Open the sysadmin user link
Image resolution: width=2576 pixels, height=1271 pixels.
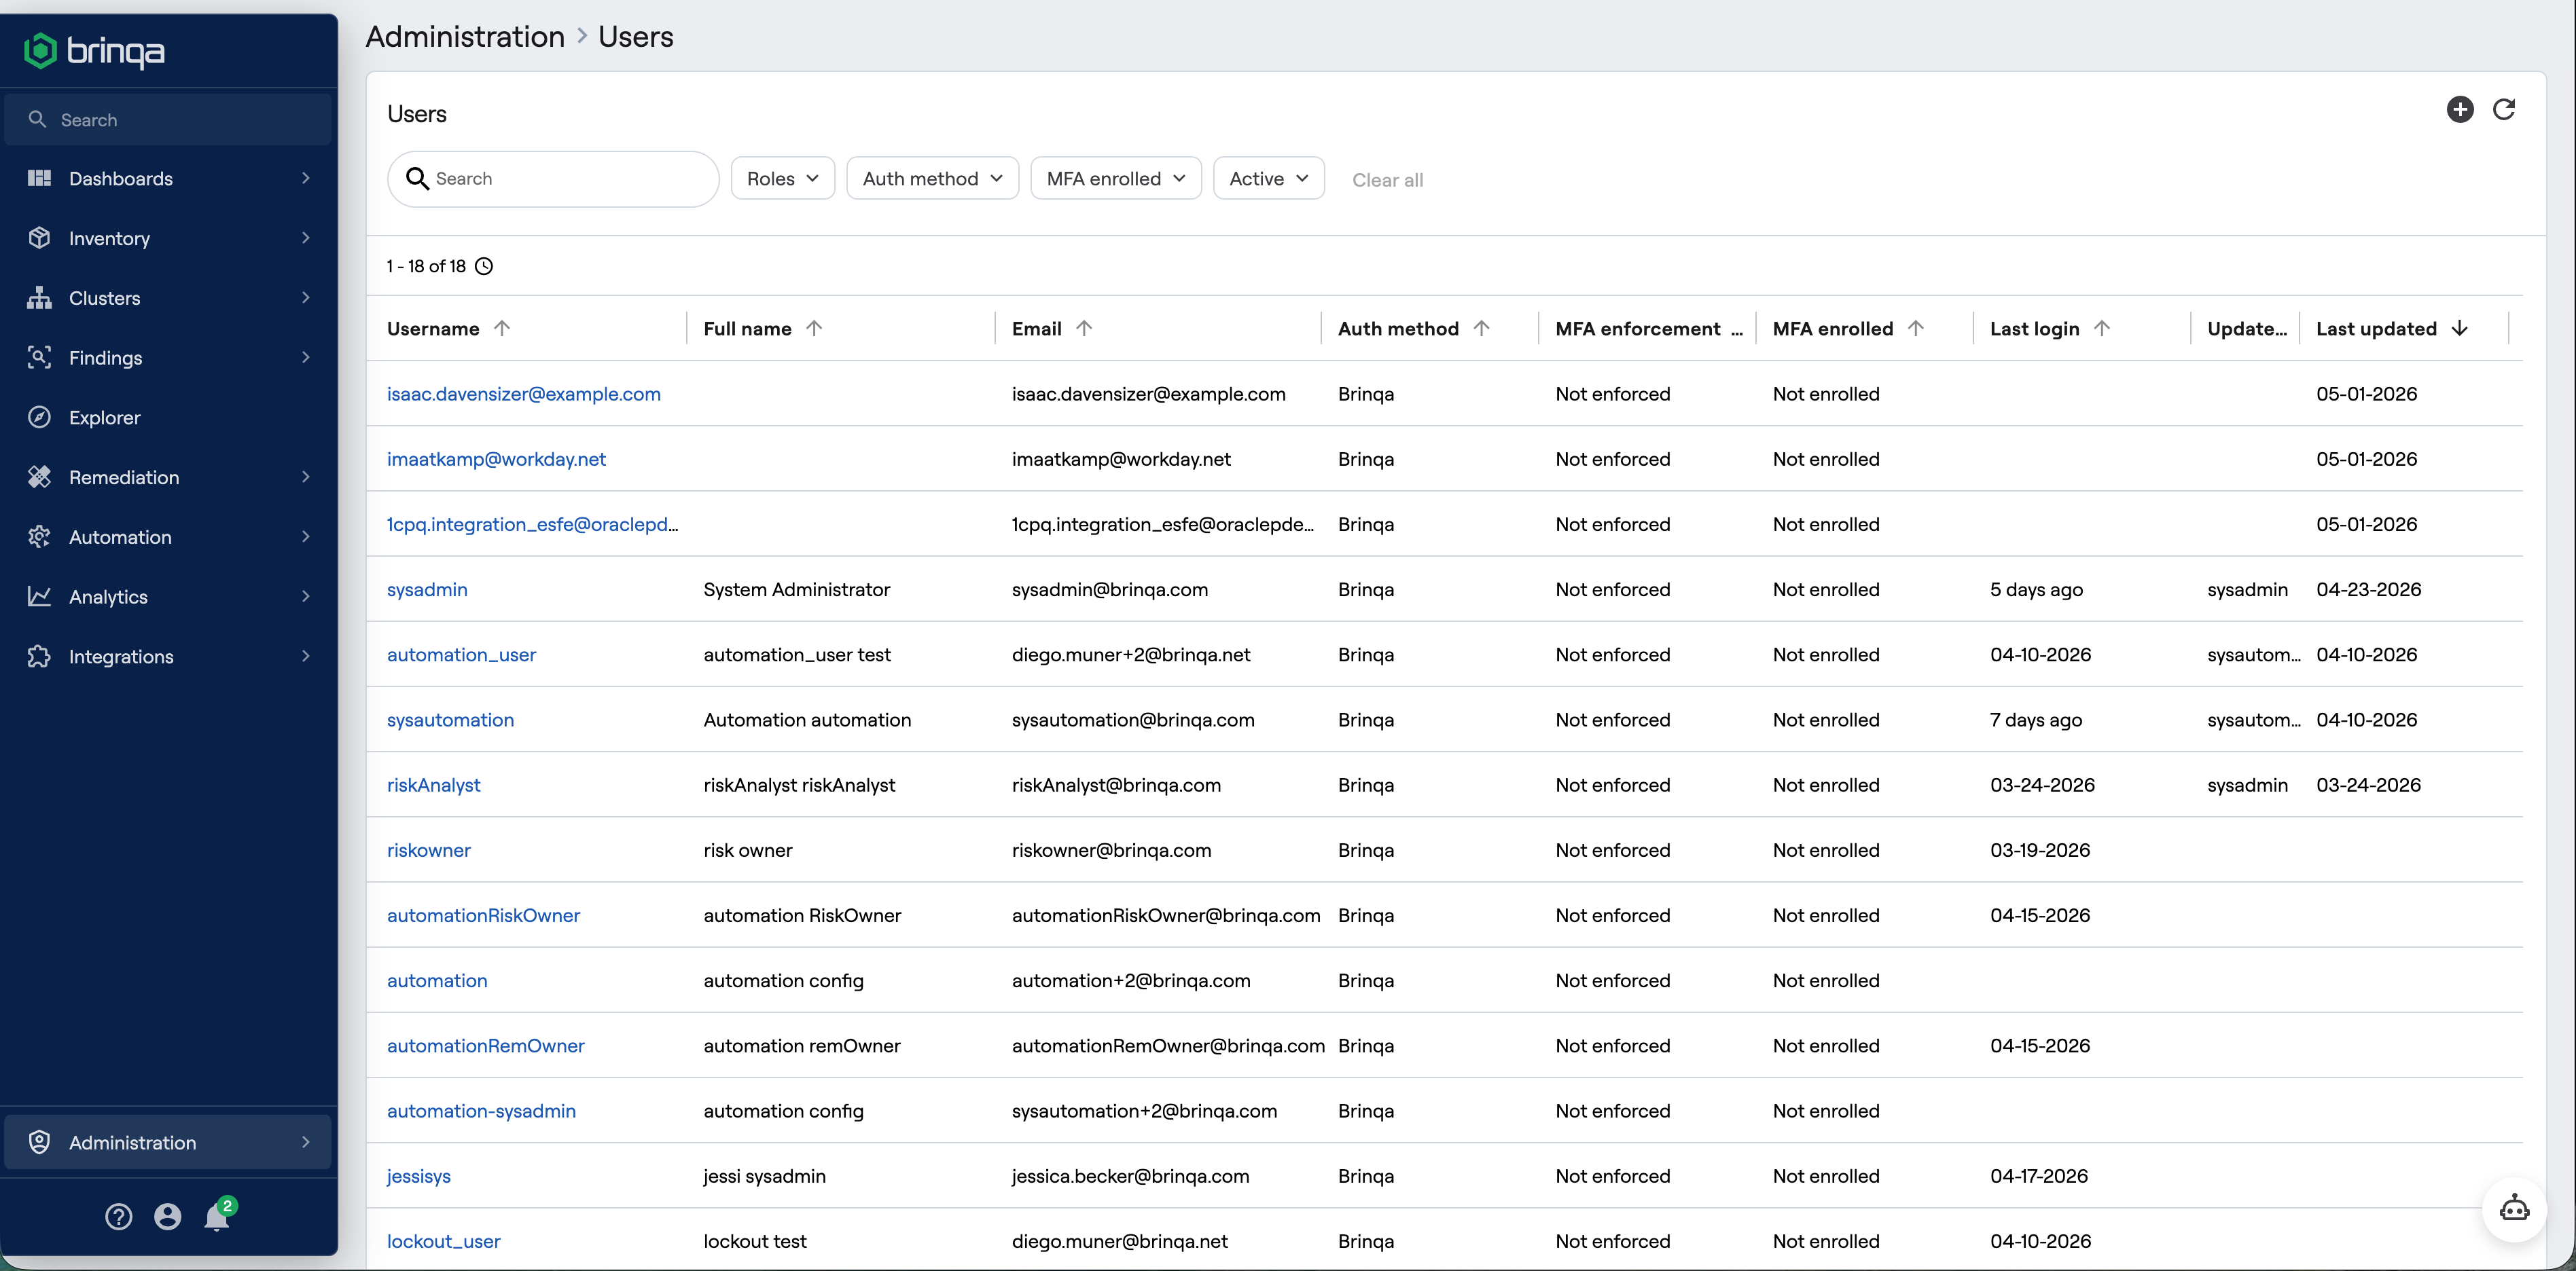(427, 589)
